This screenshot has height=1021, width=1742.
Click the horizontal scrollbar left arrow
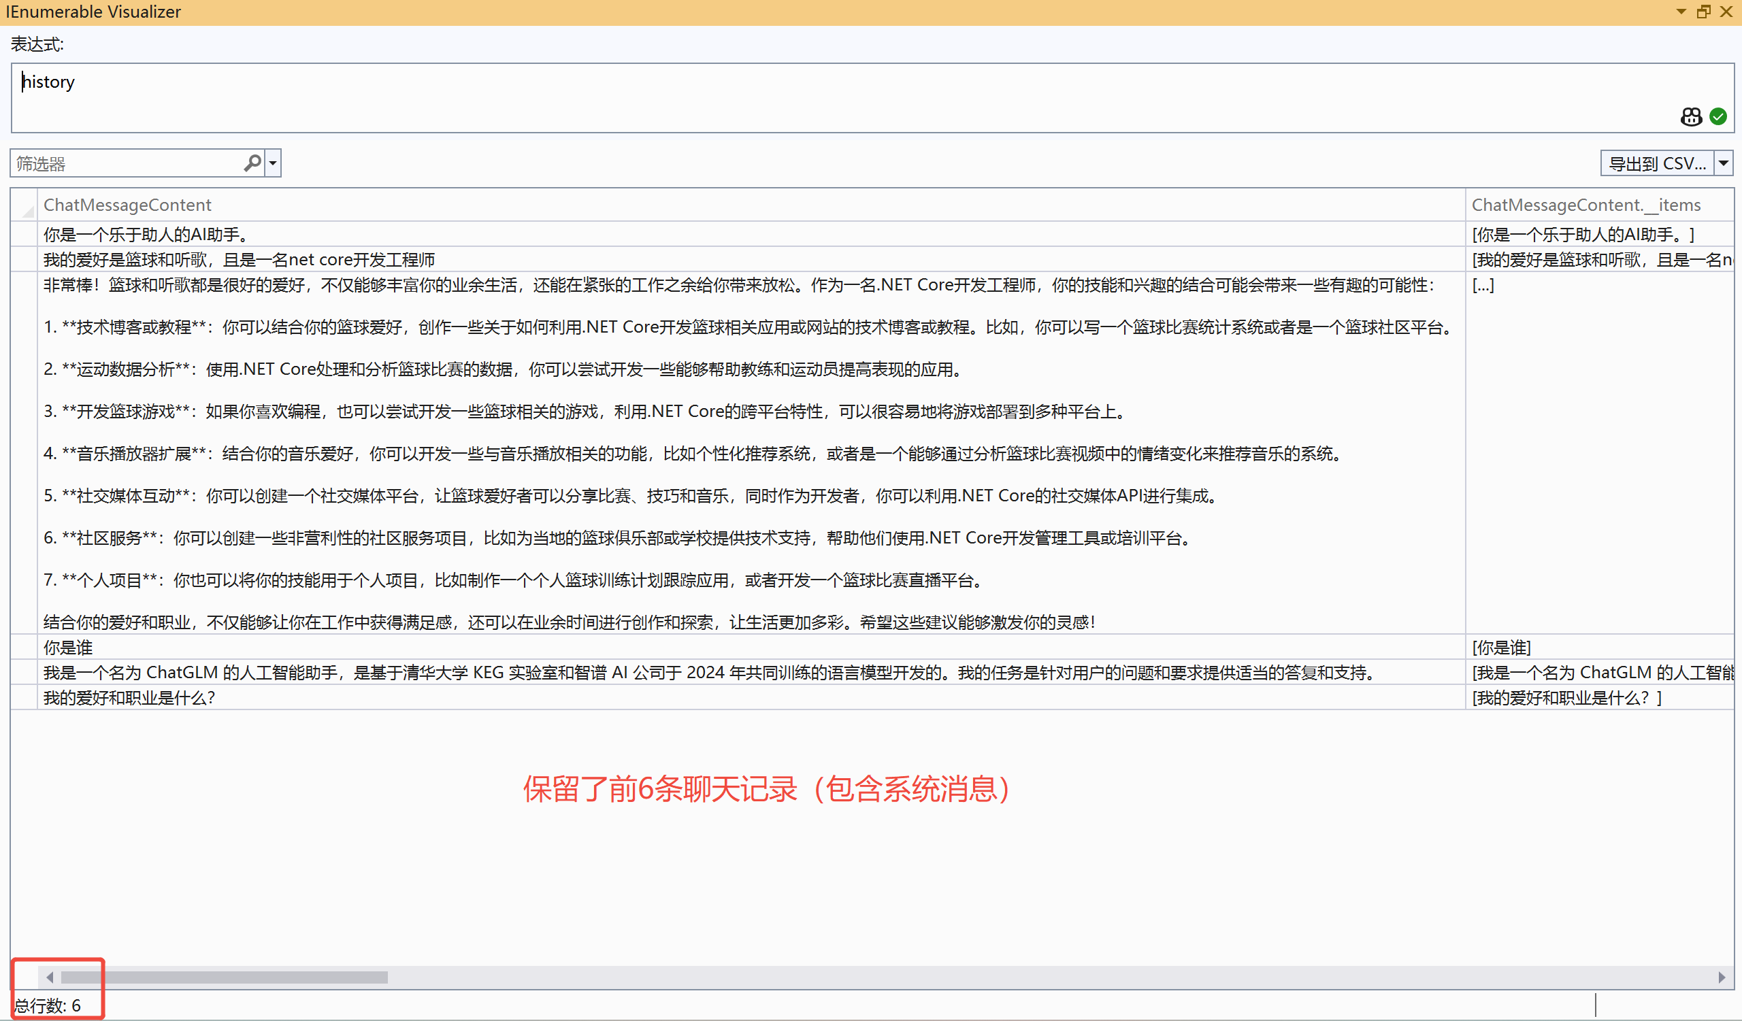coord(50,977)
